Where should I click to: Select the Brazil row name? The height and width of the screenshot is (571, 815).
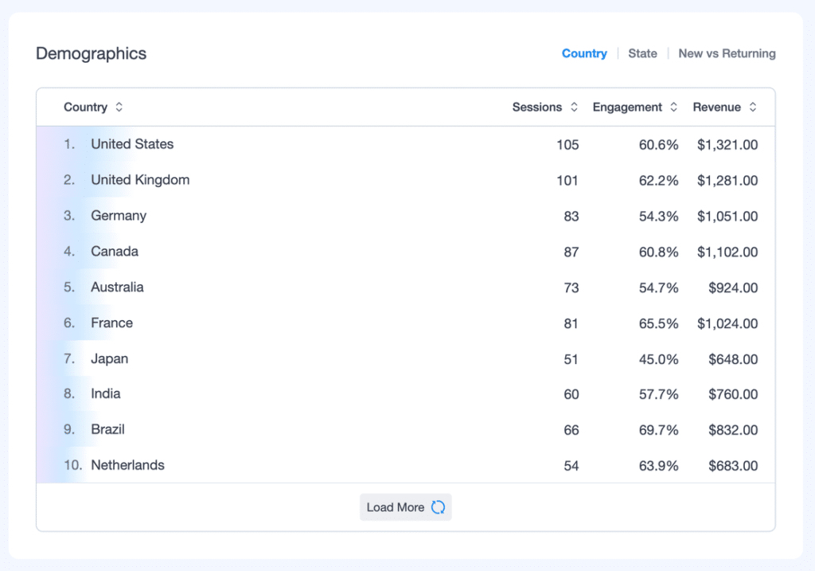coord(107,429)
